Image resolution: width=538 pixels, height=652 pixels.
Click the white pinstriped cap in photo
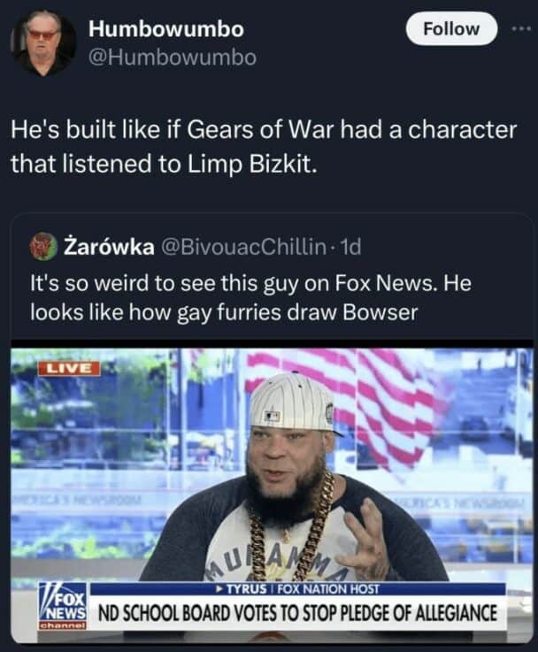(x=295, y=403)
